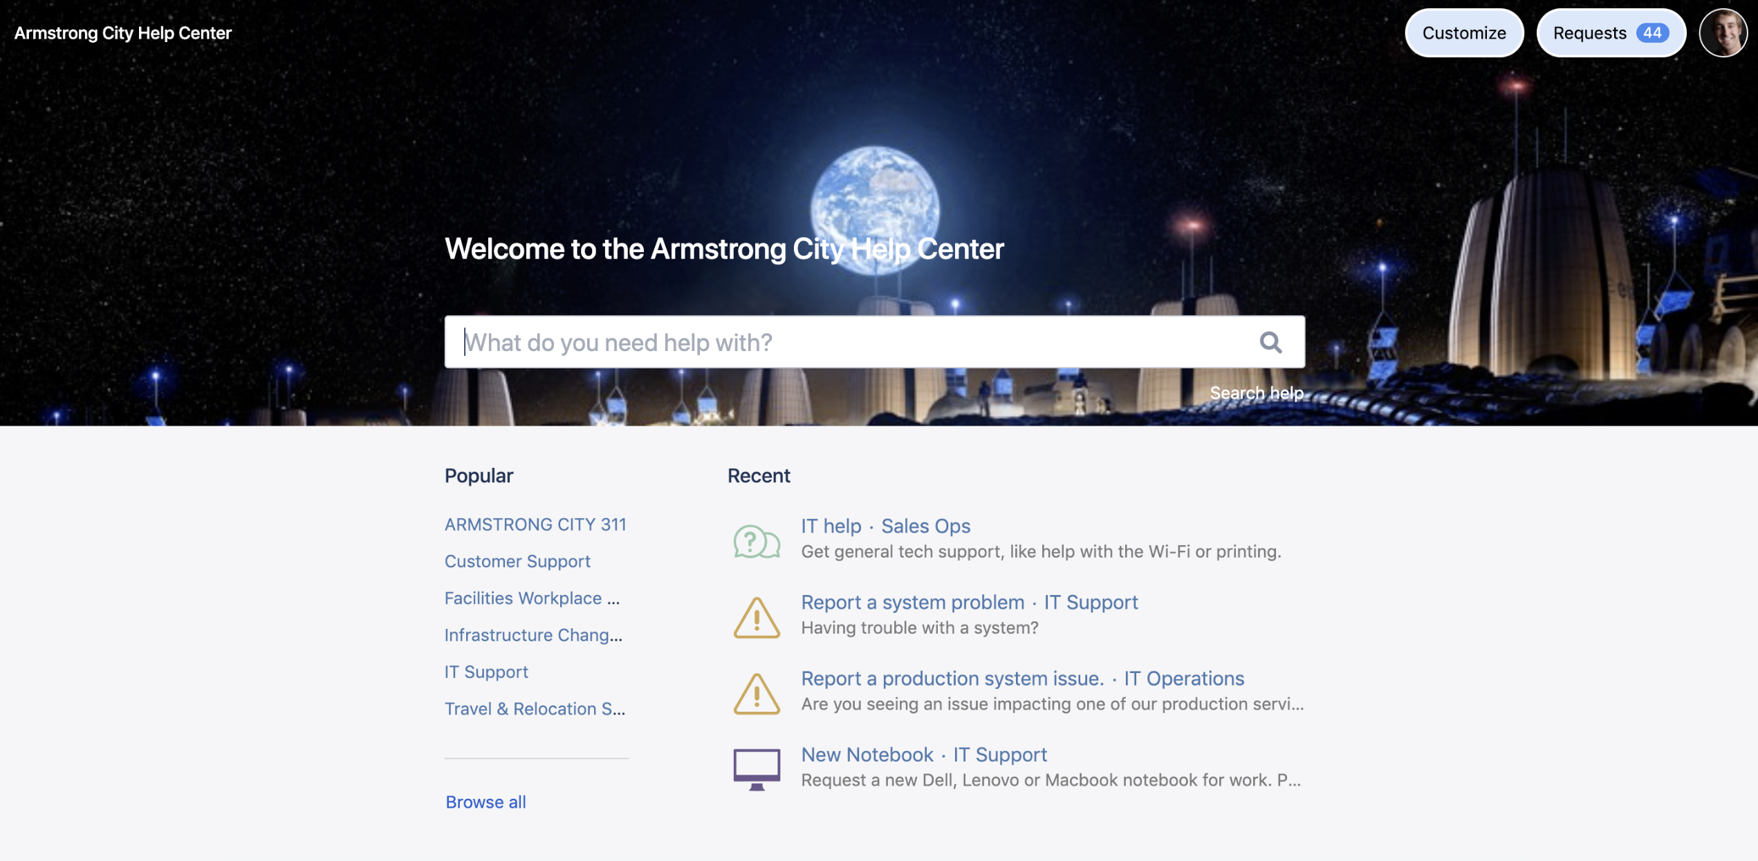This screenshot has height=861, width=1758.
Task: Open Report a system problem request
Action: pyautogui.click(x=912, y=602)
